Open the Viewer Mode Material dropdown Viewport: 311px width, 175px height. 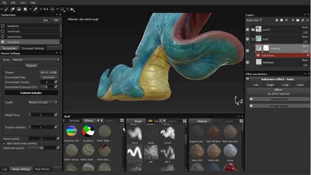(x=35, y=59)
